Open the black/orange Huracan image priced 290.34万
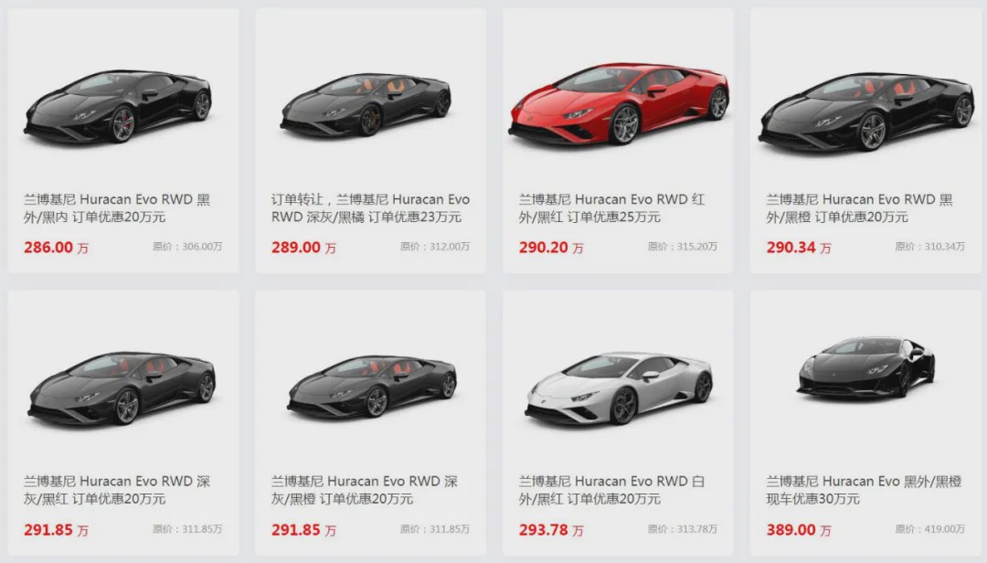Viewport: 987px width, 563px height. coord(866,112)
